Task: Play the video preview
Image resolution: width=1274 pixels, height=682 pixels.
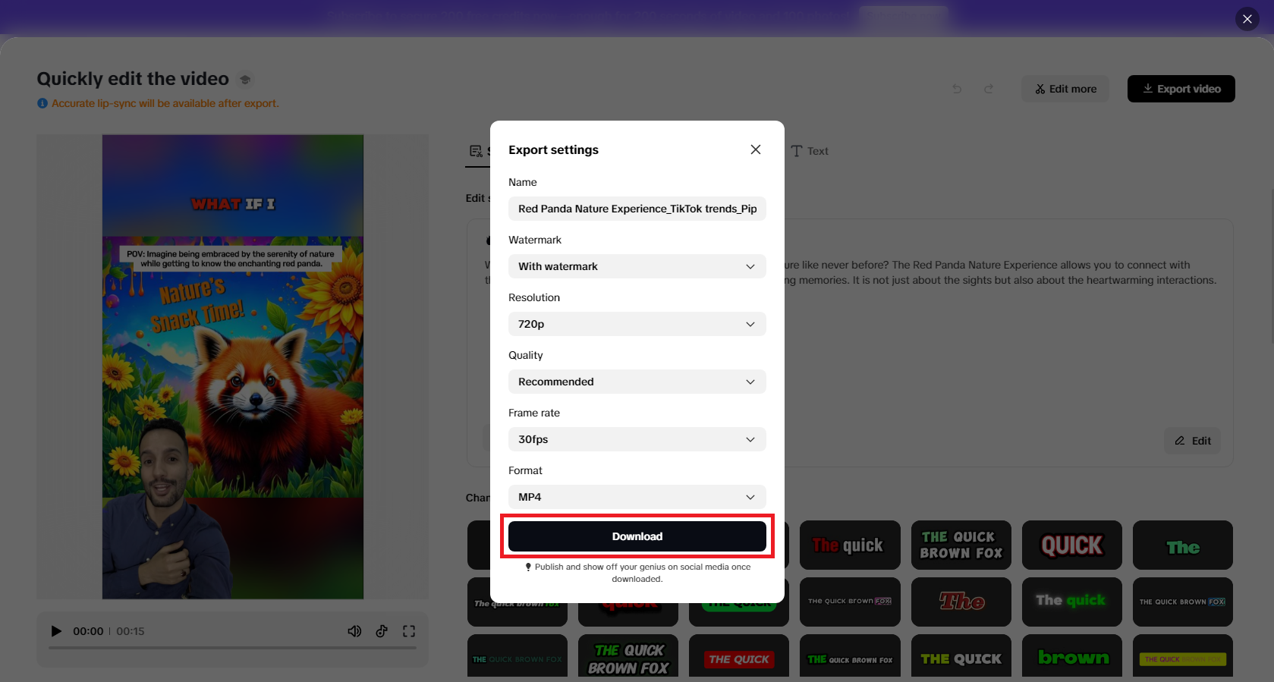Action: coord(56,631)
